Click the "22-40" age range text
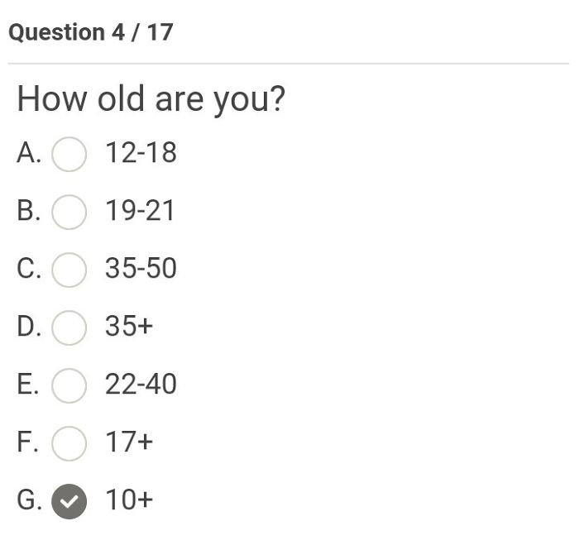Viewport: 579px width, 545px height. click(141, 385)
